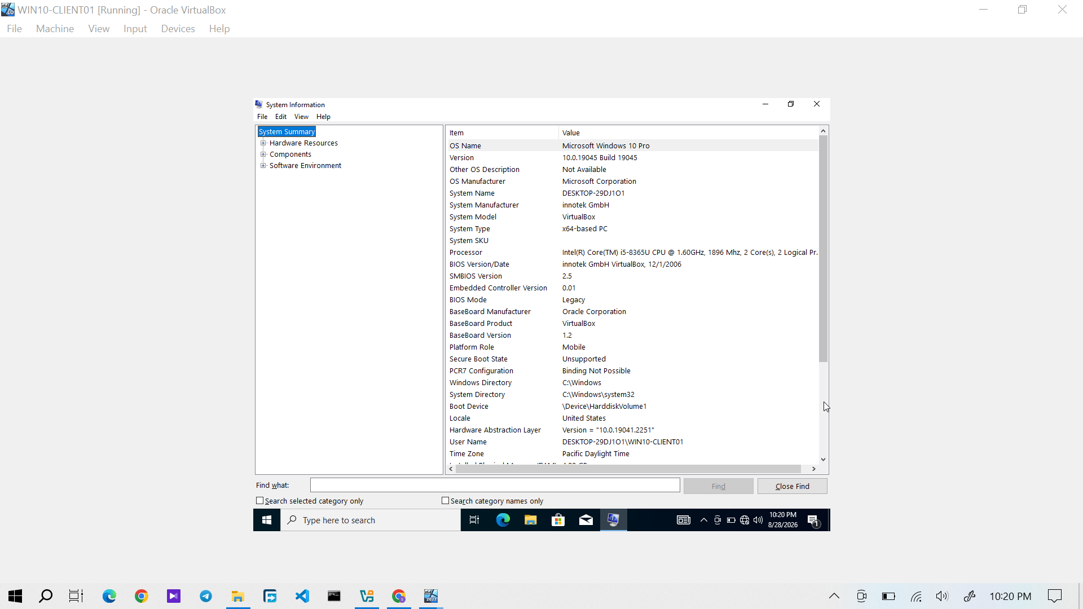Screen dimensions: 1083x609
Task: Click guest clock showing 8/28/2026
Action: point(782,520)
